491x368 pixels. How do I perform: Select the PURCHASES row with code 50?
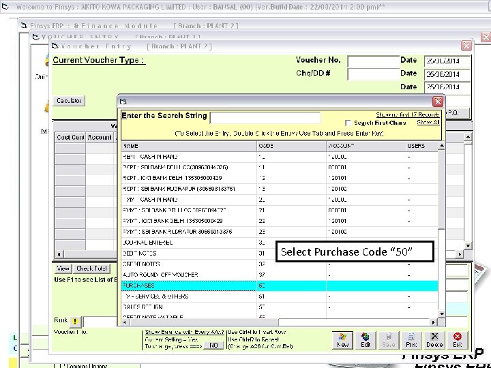tap(280, 286)
